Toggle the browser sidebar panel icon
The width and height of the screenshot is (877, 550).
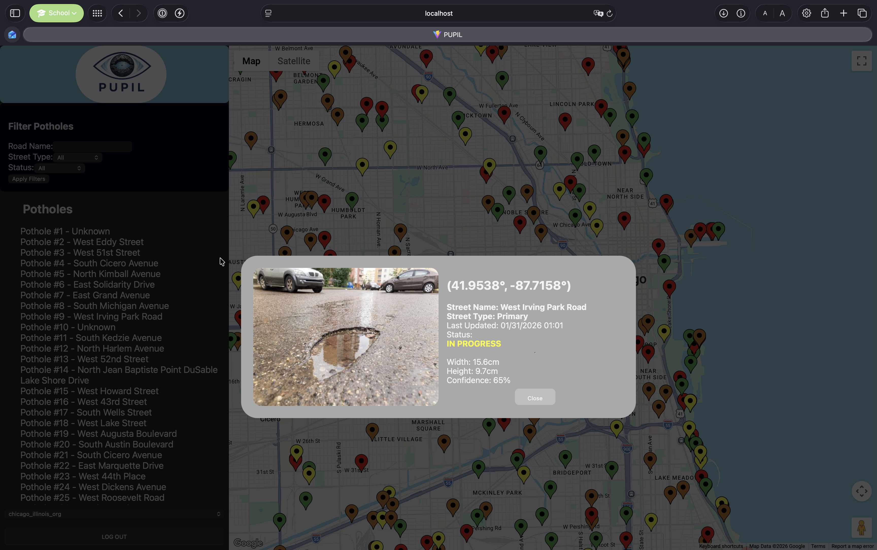pos(15,13)
